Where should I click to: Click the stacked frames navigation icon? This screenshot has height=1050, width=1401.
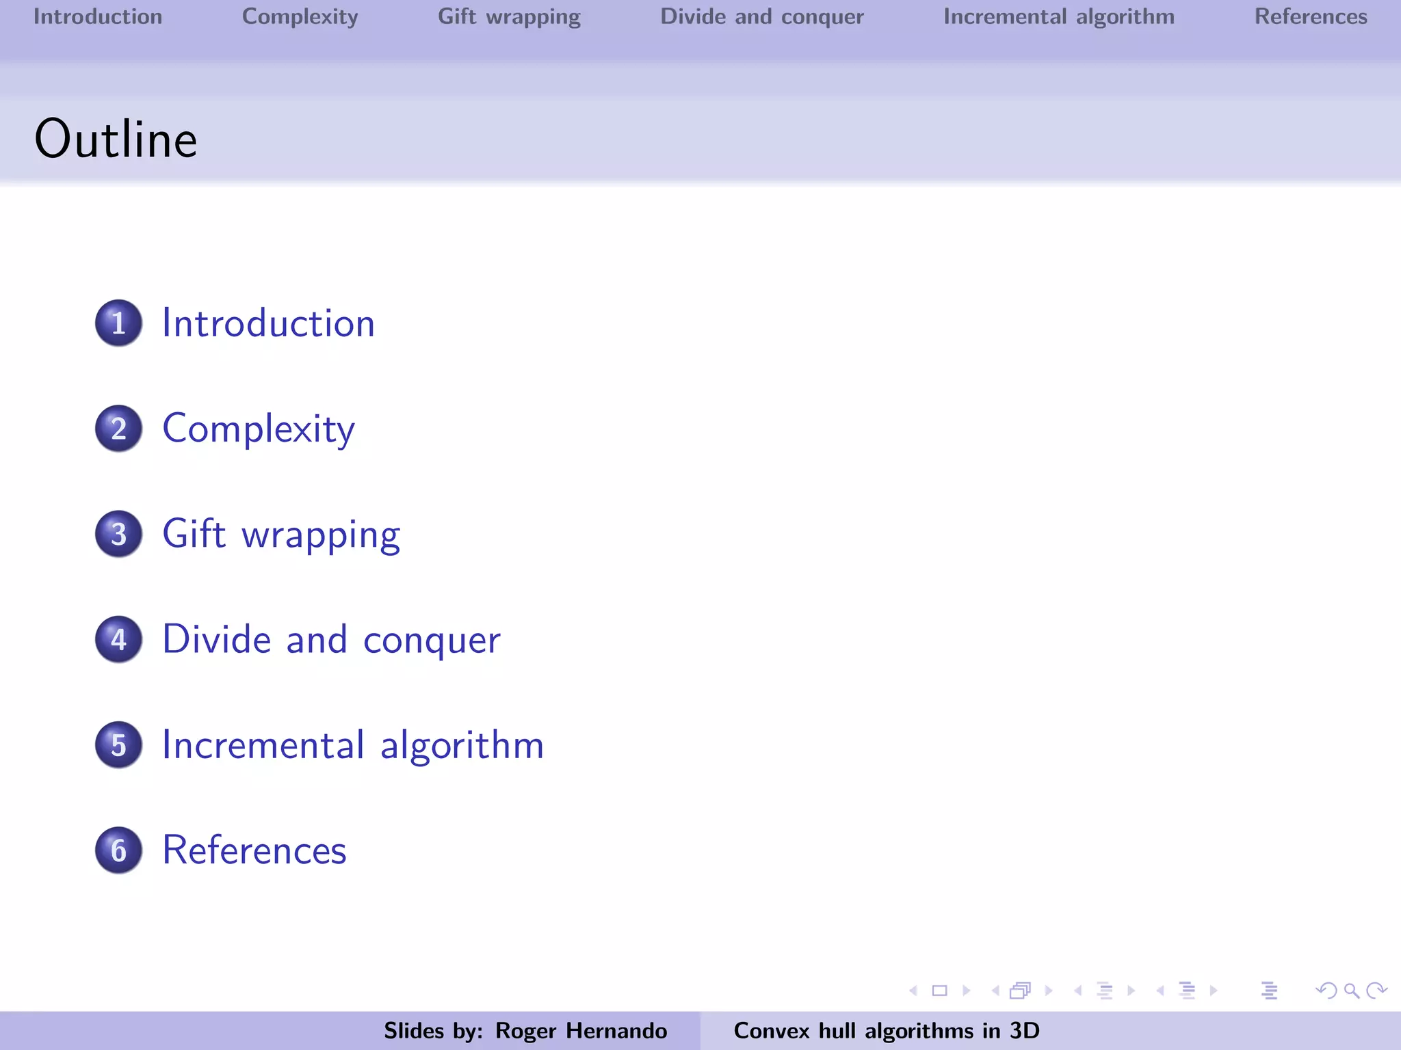[1021, 991]
